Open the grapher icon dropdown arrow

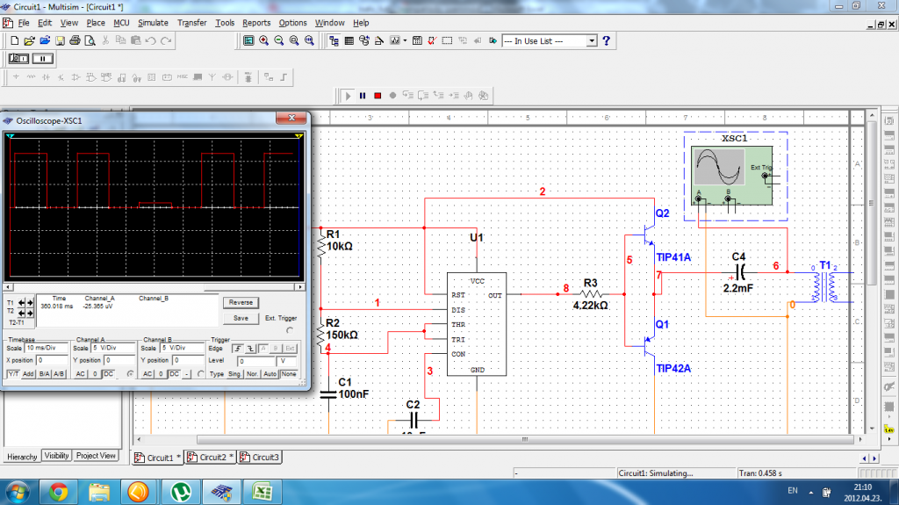[406, 41]
